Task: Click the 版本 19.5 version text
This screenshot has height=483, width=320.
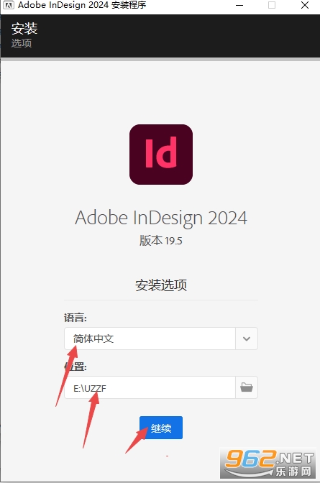Action: coord(161,241)
